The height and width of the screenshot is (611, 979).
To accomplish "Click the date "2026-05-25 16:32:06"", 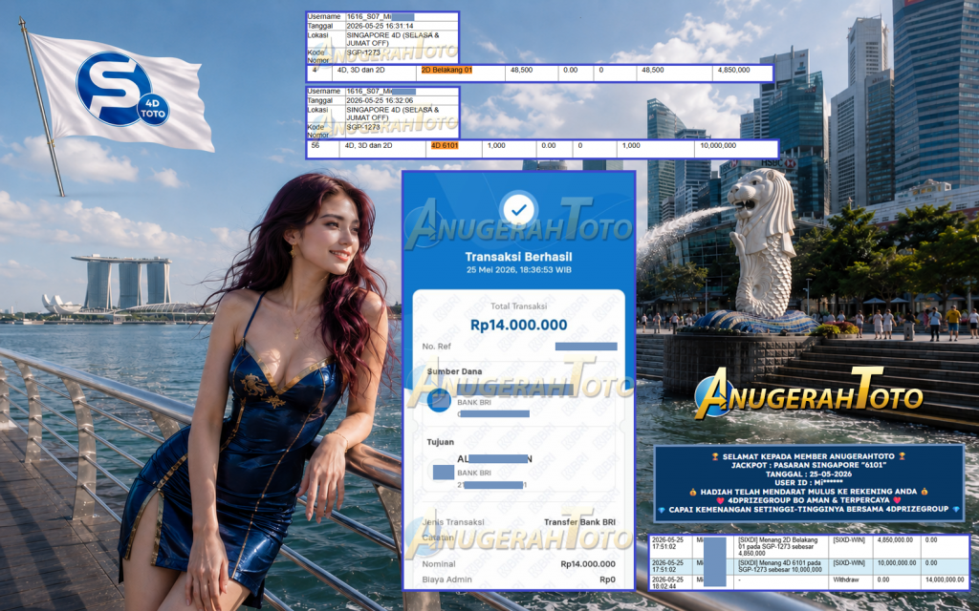I will coord(380,100).
